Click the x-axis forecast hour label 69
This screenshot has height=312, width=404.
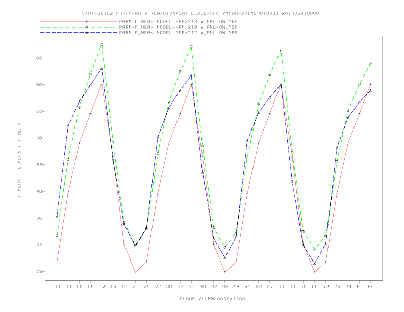click(x=315, y=287)
